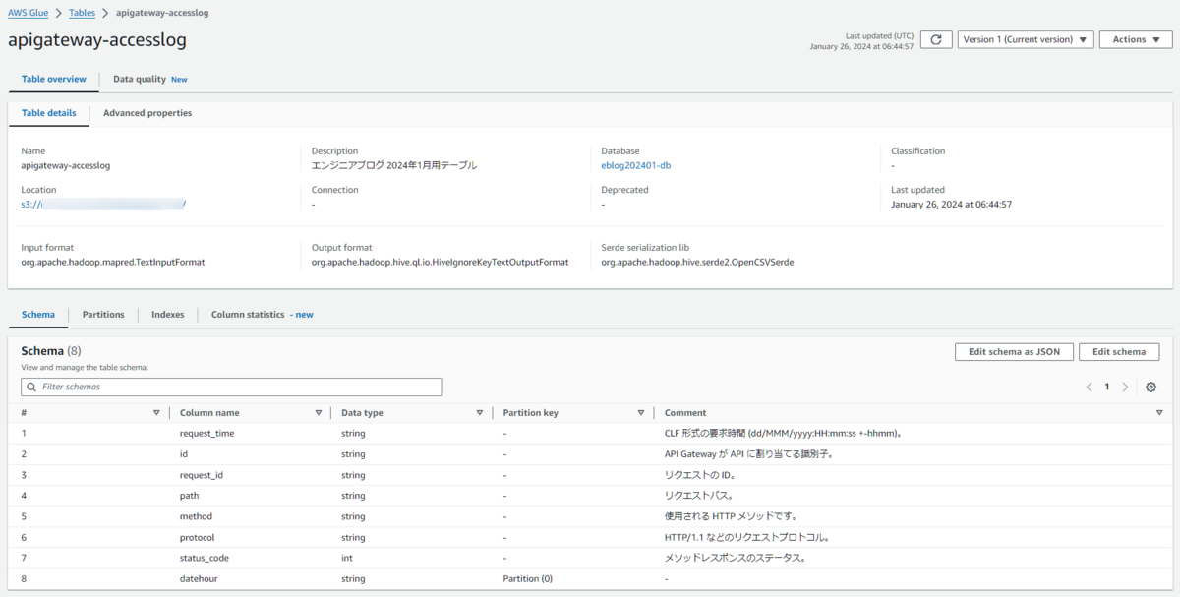Image resolution: width=1180 pixels, height=597 pixels.
Task: Open the Schema tab
Action: [38, 315]
